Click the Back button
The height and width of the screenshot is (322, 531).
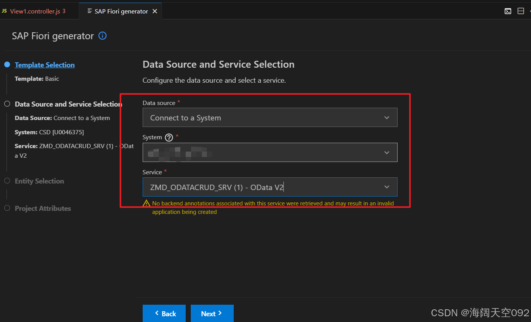point(164,314)
